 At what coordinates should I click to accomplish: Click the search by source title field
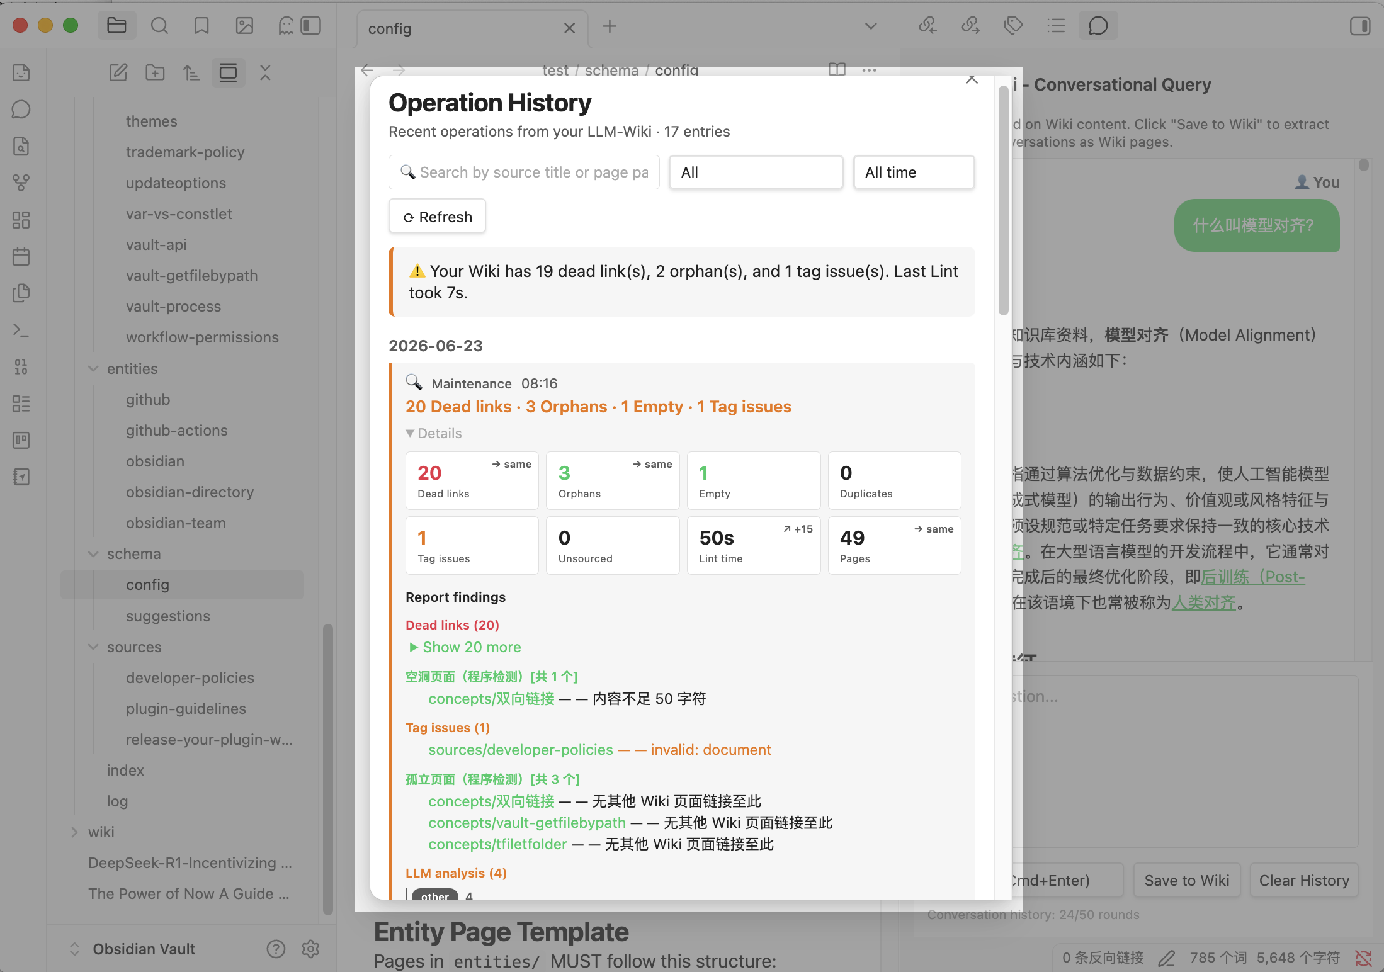point(524,172)
